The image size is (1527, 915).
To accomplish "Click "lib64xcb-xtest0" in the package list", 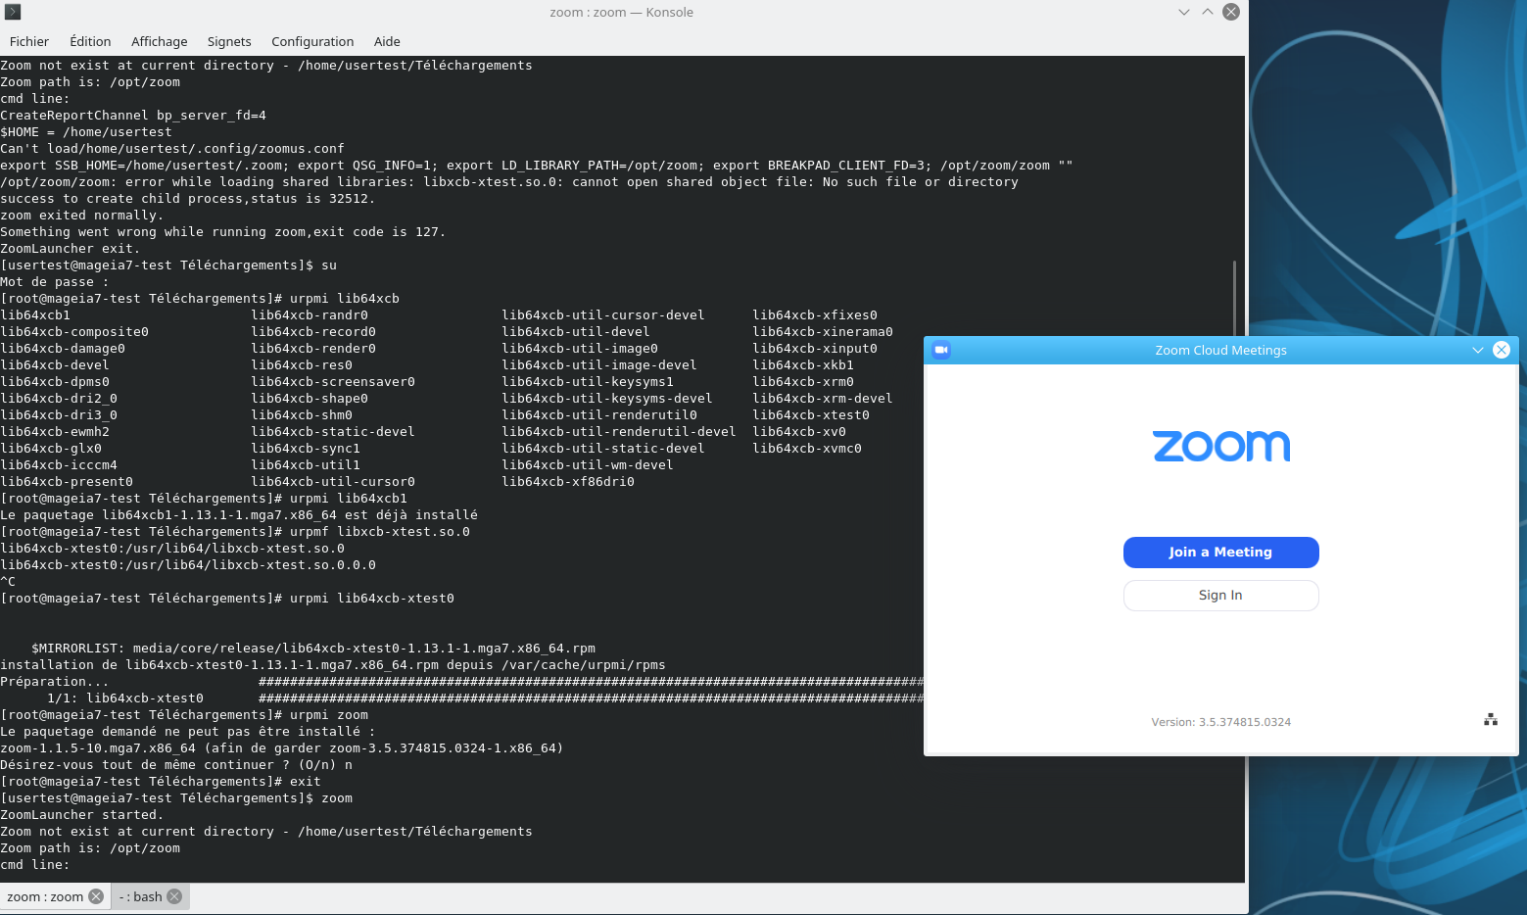I will [x=811, y=415].
